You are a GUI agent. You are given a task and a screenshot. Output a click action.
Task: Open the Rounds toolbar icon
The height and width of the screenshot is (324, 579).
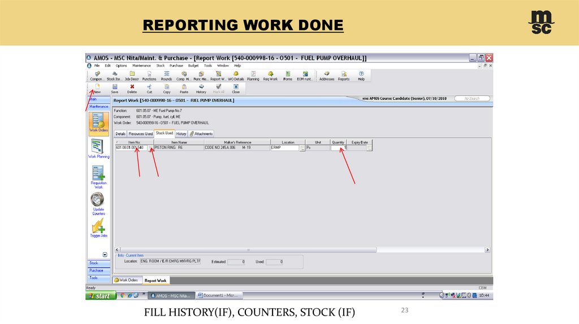(x=166, y=76)
